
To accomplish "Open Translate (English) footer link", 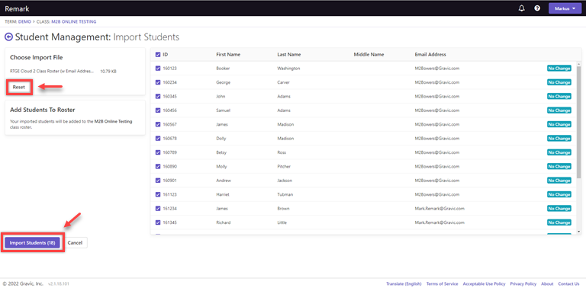I will 404,284.
